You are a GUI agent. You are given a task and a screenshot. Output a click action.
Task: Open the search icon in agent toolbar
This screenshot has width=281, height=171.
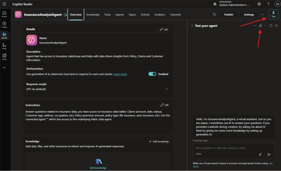[x=214, y=14]
